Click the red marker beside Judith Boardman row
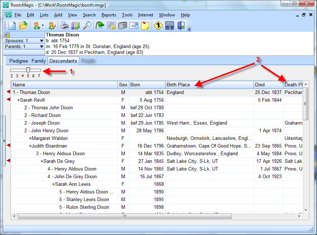This screenshot has width=317, height=235. point(8,145)
